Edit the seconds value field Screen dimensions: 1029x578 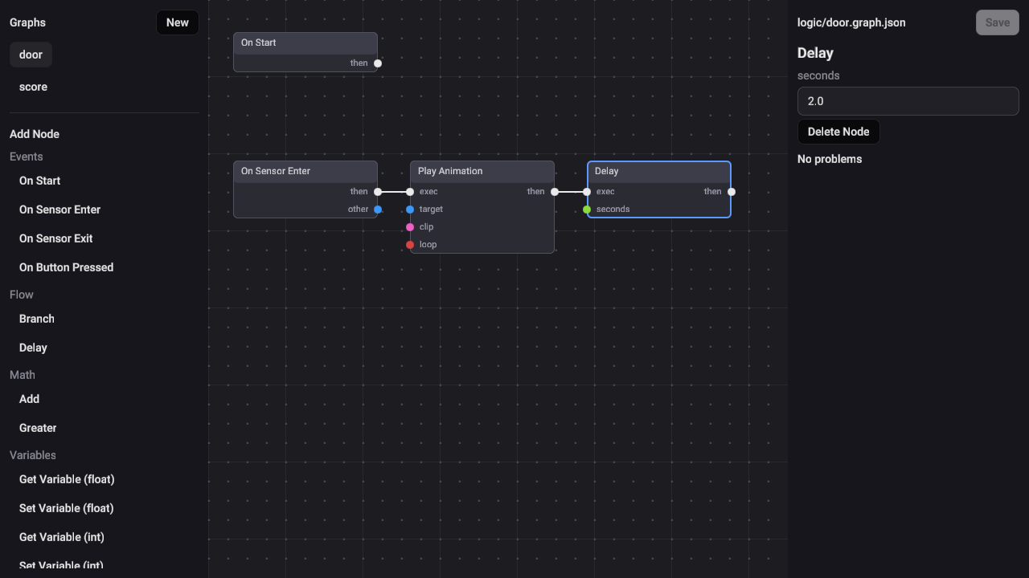coord(908,101)
